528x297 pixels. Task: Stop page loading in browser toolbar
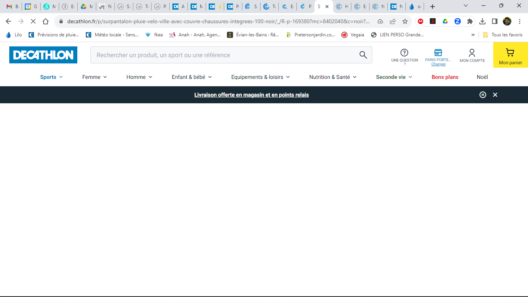click(33, 21)
